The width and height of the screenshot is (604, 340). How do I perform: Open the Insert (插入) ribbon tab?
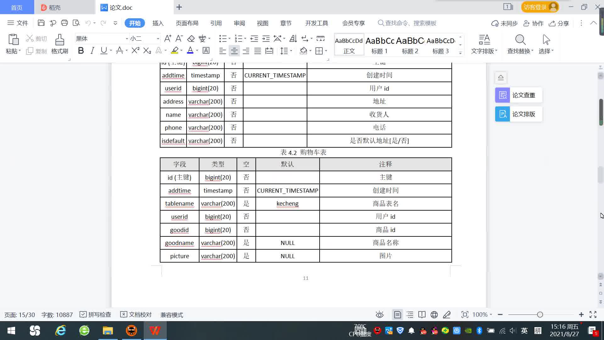158,23
